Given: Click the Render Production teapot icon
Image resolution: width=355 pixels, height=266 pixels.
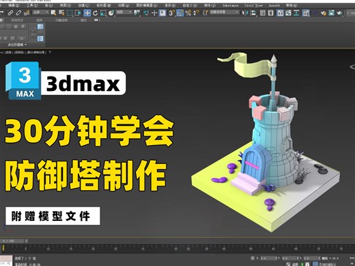Looking at the screenshot, I should (340, 13).
